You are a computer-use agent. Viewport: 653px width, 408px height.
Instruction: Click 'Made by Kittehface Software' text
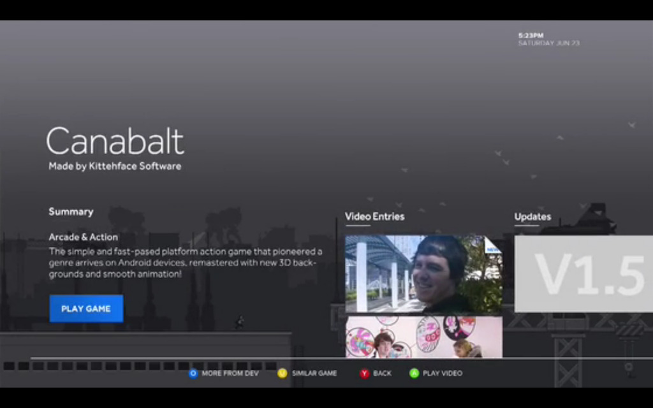(x=115, y=166)
